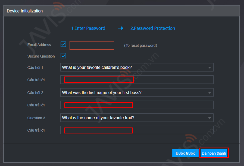Click the (To reset password) hint text
Viewport: 244px width, 166px height.
(x=140, y=46)
